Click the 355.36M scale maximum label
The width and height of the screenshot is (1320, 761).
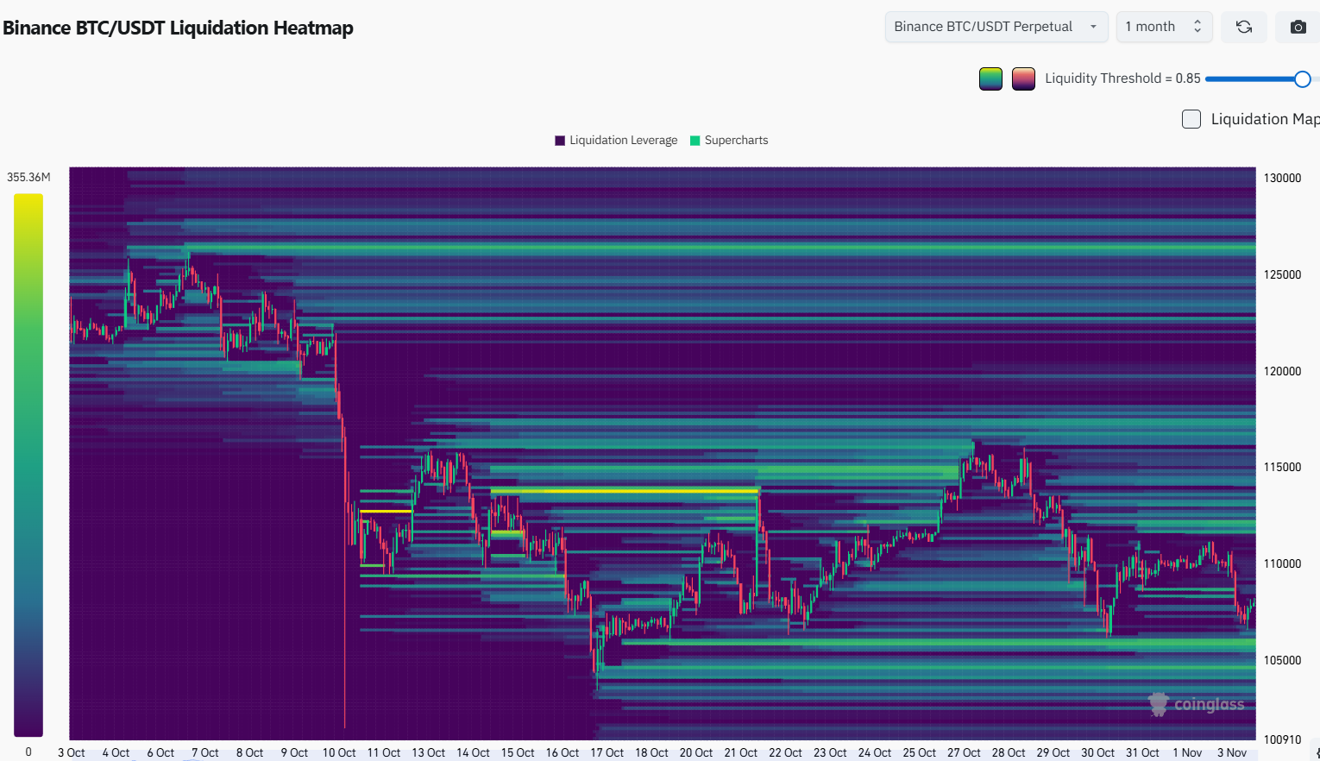tap(28, 177)
